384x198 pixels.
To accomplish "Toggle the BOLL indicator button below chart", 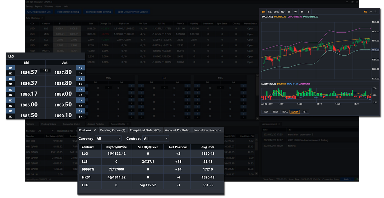I will (x=285, y=112).
